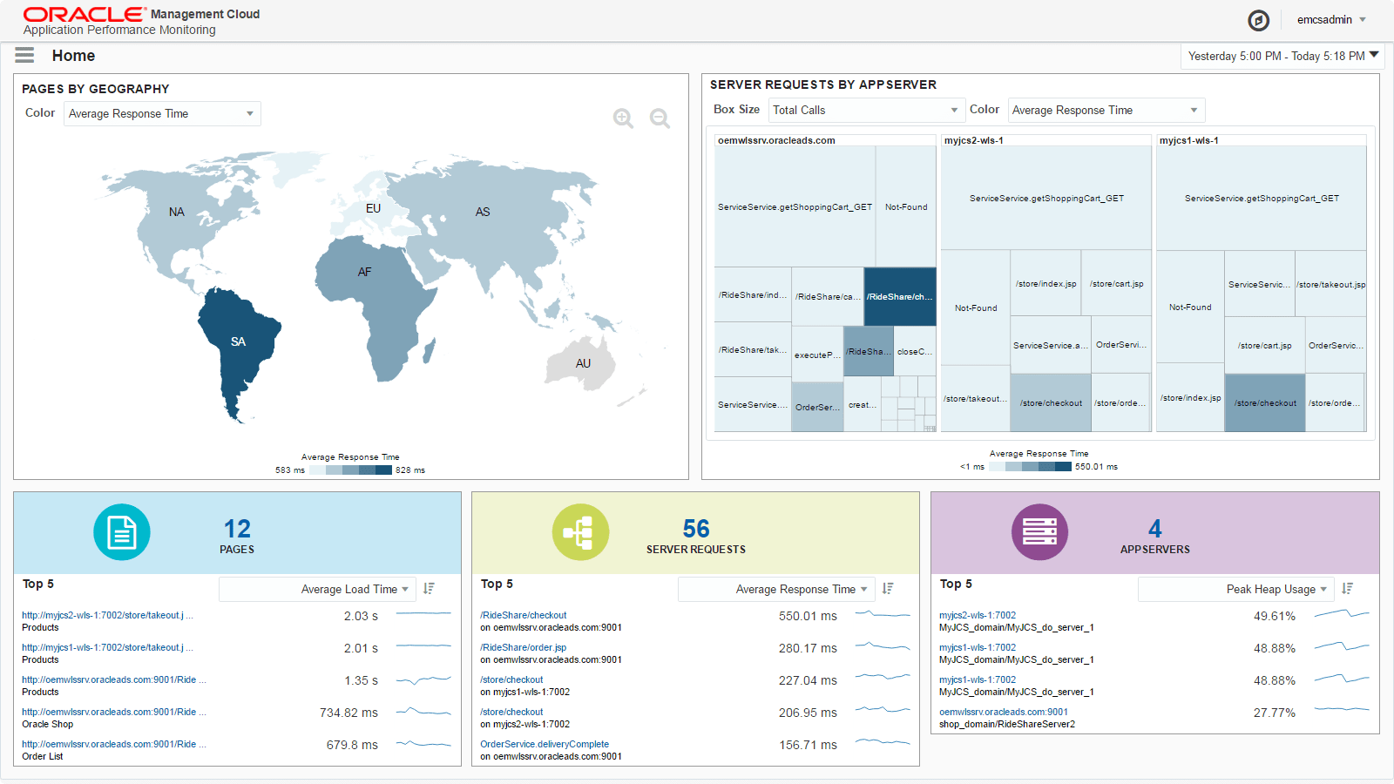The image size is (1394, 784).
Task: Click the sparkline next to 2.03 s
Action: tap(423, 615)
